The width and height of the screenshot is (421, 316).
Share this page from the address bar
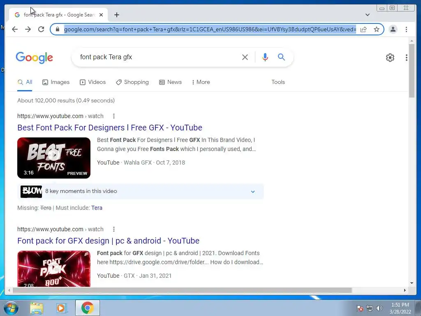point(363,29)
